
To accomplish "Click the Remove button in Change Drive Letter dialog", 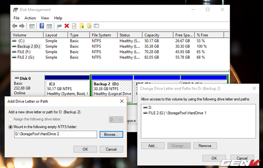I will point(205,145).
